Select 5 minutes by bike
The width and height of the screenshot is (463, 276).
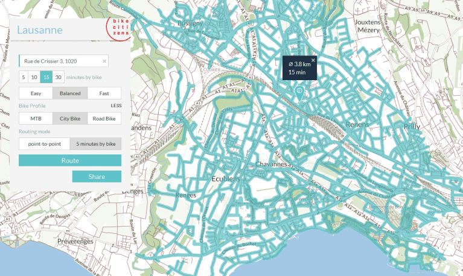(24, 77)
